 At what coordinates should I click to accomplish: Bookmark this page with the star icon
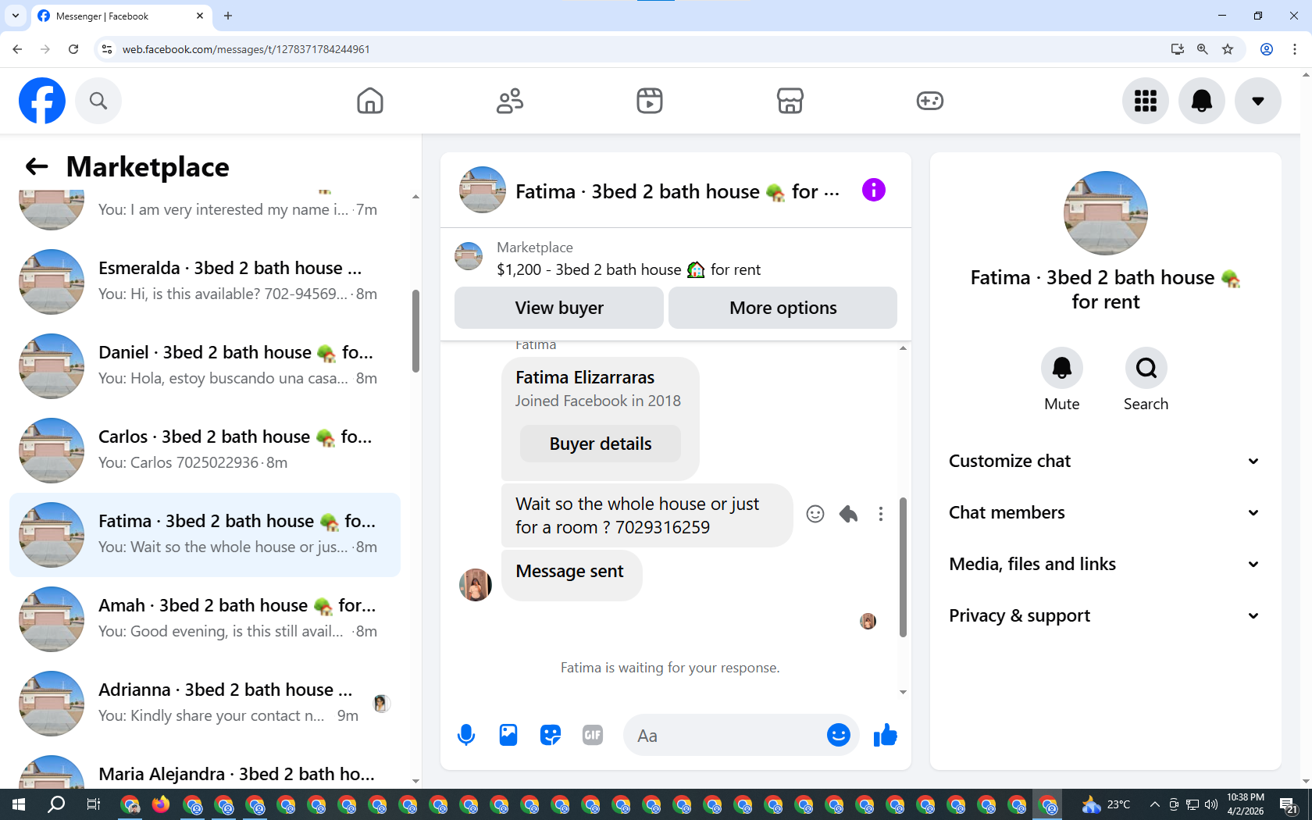point(1228,49)
